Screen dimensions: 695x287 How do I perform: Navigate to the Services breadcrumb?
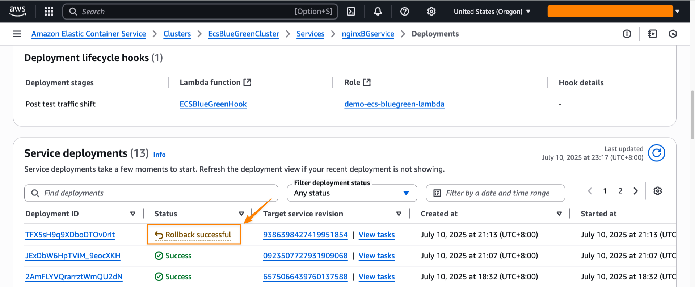(310, 34)
